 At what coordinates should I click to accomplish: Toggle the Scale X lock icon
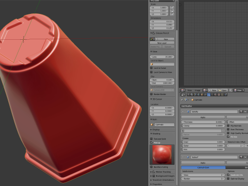pos(172,8)
